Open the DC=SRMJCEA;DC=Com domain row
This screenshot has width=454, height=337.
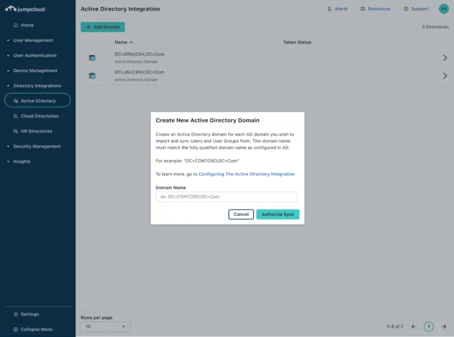265,58
